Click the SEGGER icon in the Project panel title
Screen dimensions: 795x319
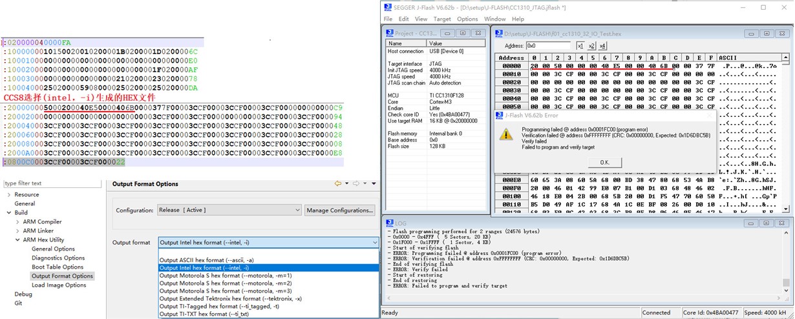click(x=389, y=33)
